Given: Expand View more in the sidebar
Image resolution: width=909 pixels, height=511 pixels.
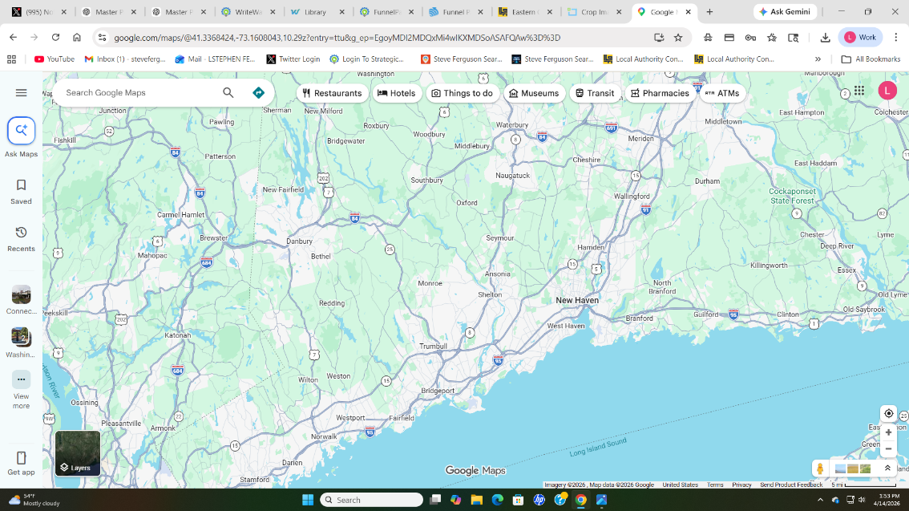Looking at the screenshot, I should pos(22,388).
